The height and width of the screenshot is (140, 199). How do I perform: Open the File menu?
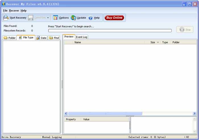coord(5,11)
